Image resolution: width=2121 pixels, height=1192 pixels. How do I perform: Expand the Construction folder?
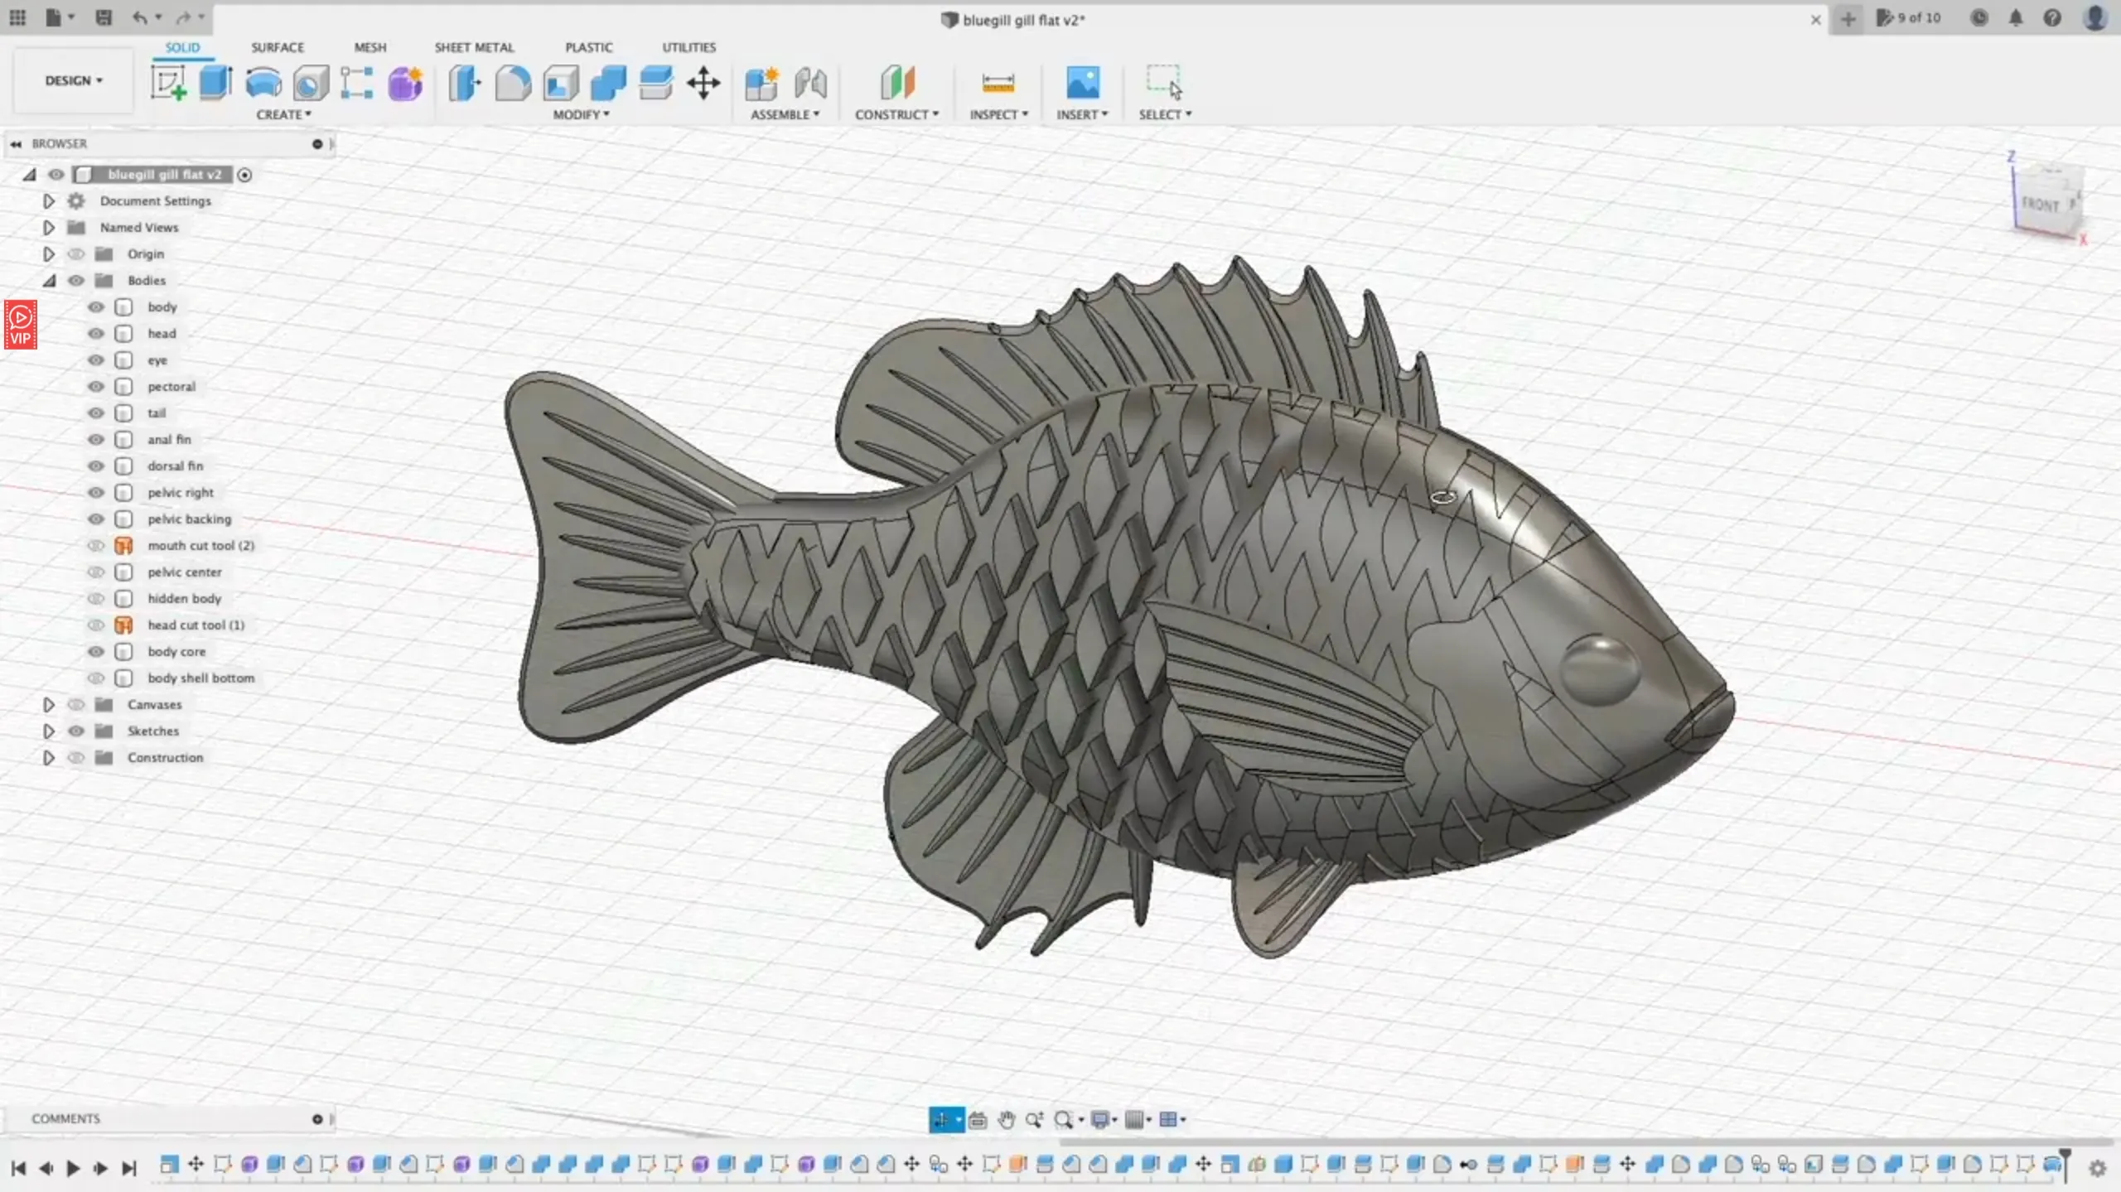(48, 757)
